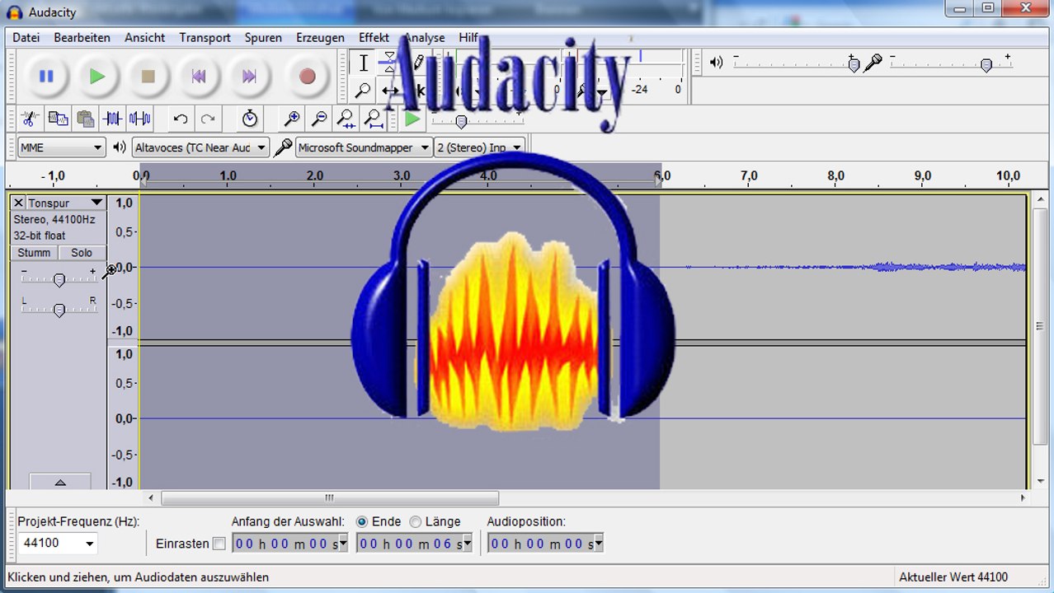Viewport: 1054px width, 593px height.
Task: Select the Time Shift tool with double arrow
Action: point(390,90)
